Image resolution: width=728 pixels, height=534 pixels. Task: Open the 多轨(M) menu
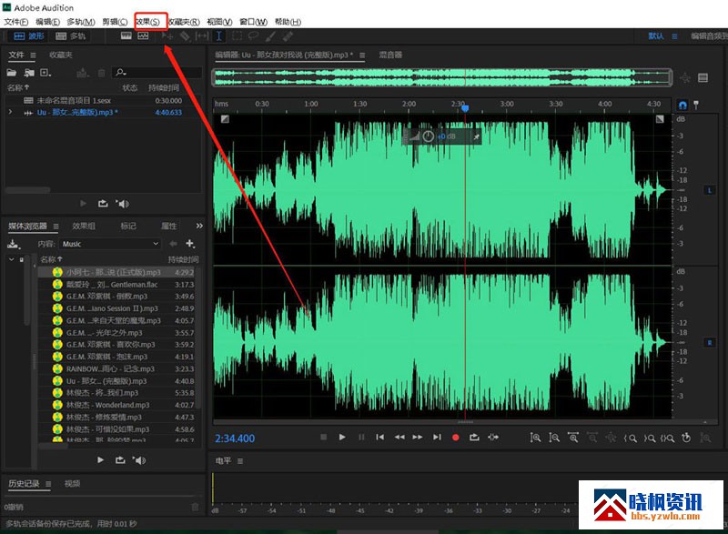pyautogui.click(x=81, y=22)
